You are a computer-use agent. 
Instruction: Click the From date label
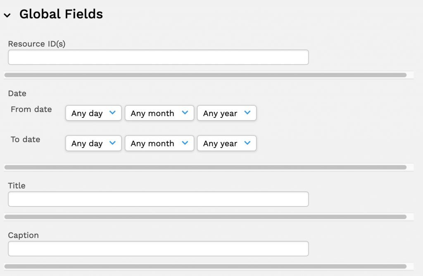[31, 109]
